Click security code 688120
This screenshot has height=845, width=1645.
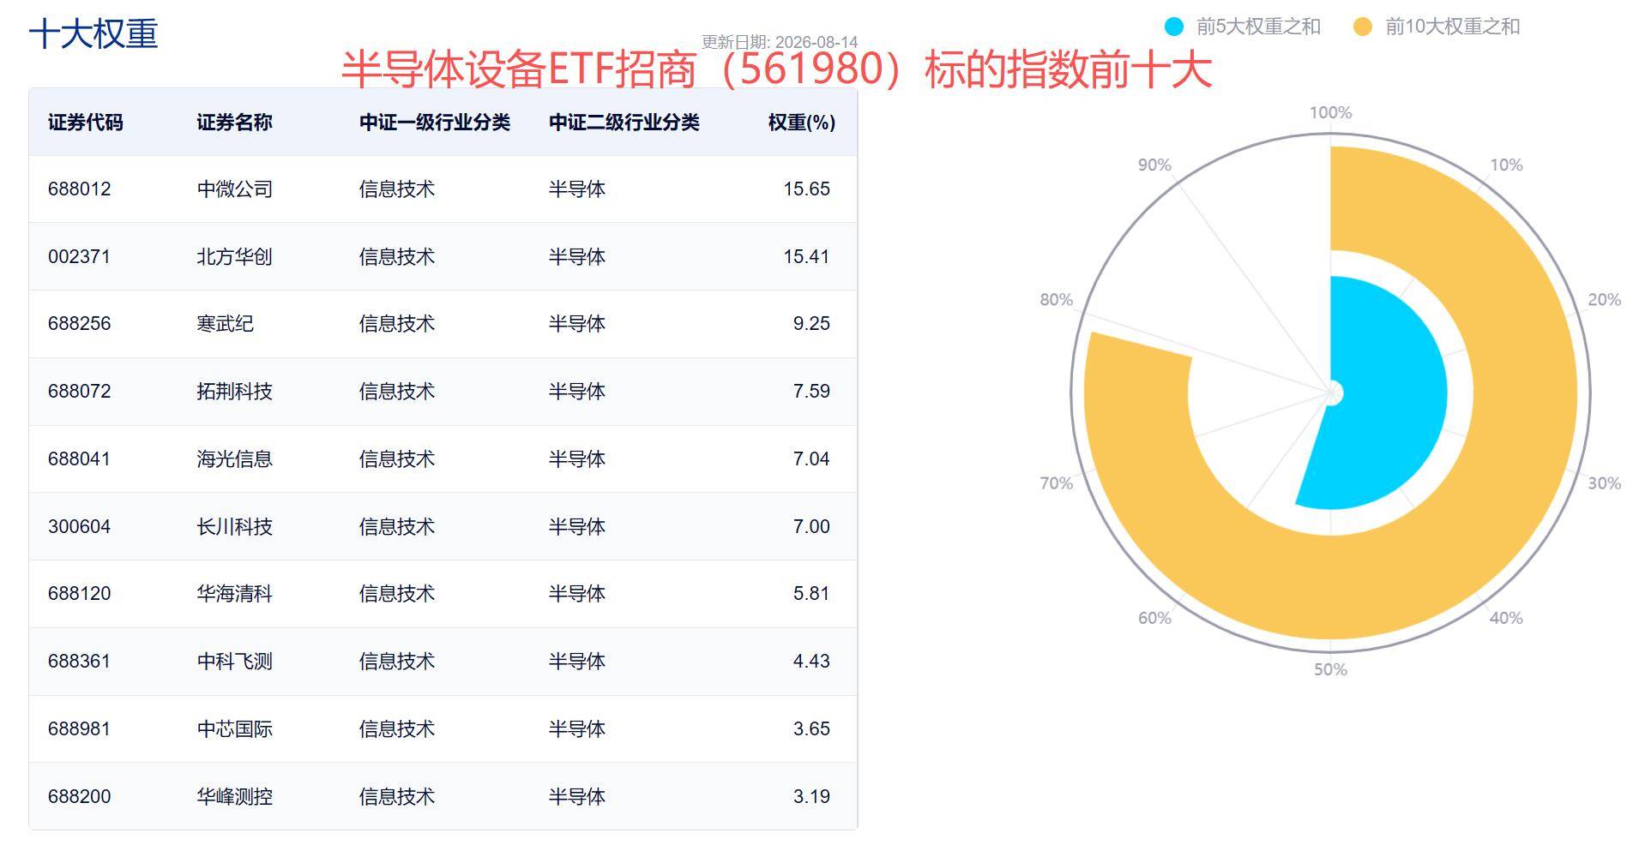80,594
